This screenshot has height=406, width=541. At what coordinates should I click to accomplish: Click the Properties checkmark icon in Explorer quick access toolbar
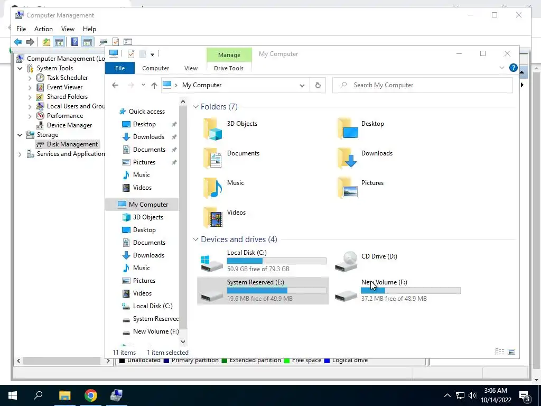(x=131, y=54)
